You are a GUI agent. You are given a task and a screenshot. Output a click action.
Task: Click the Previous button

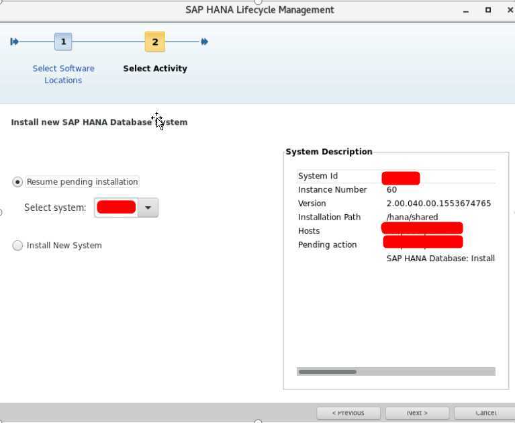click(x=348, y=413)
